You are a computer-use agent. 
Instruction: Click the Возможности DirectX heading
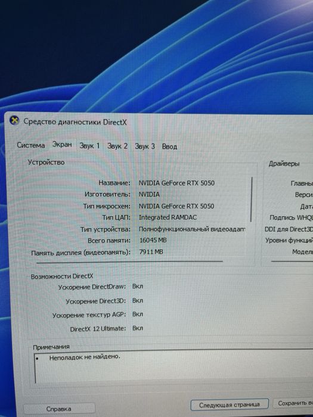click(62, 276)
